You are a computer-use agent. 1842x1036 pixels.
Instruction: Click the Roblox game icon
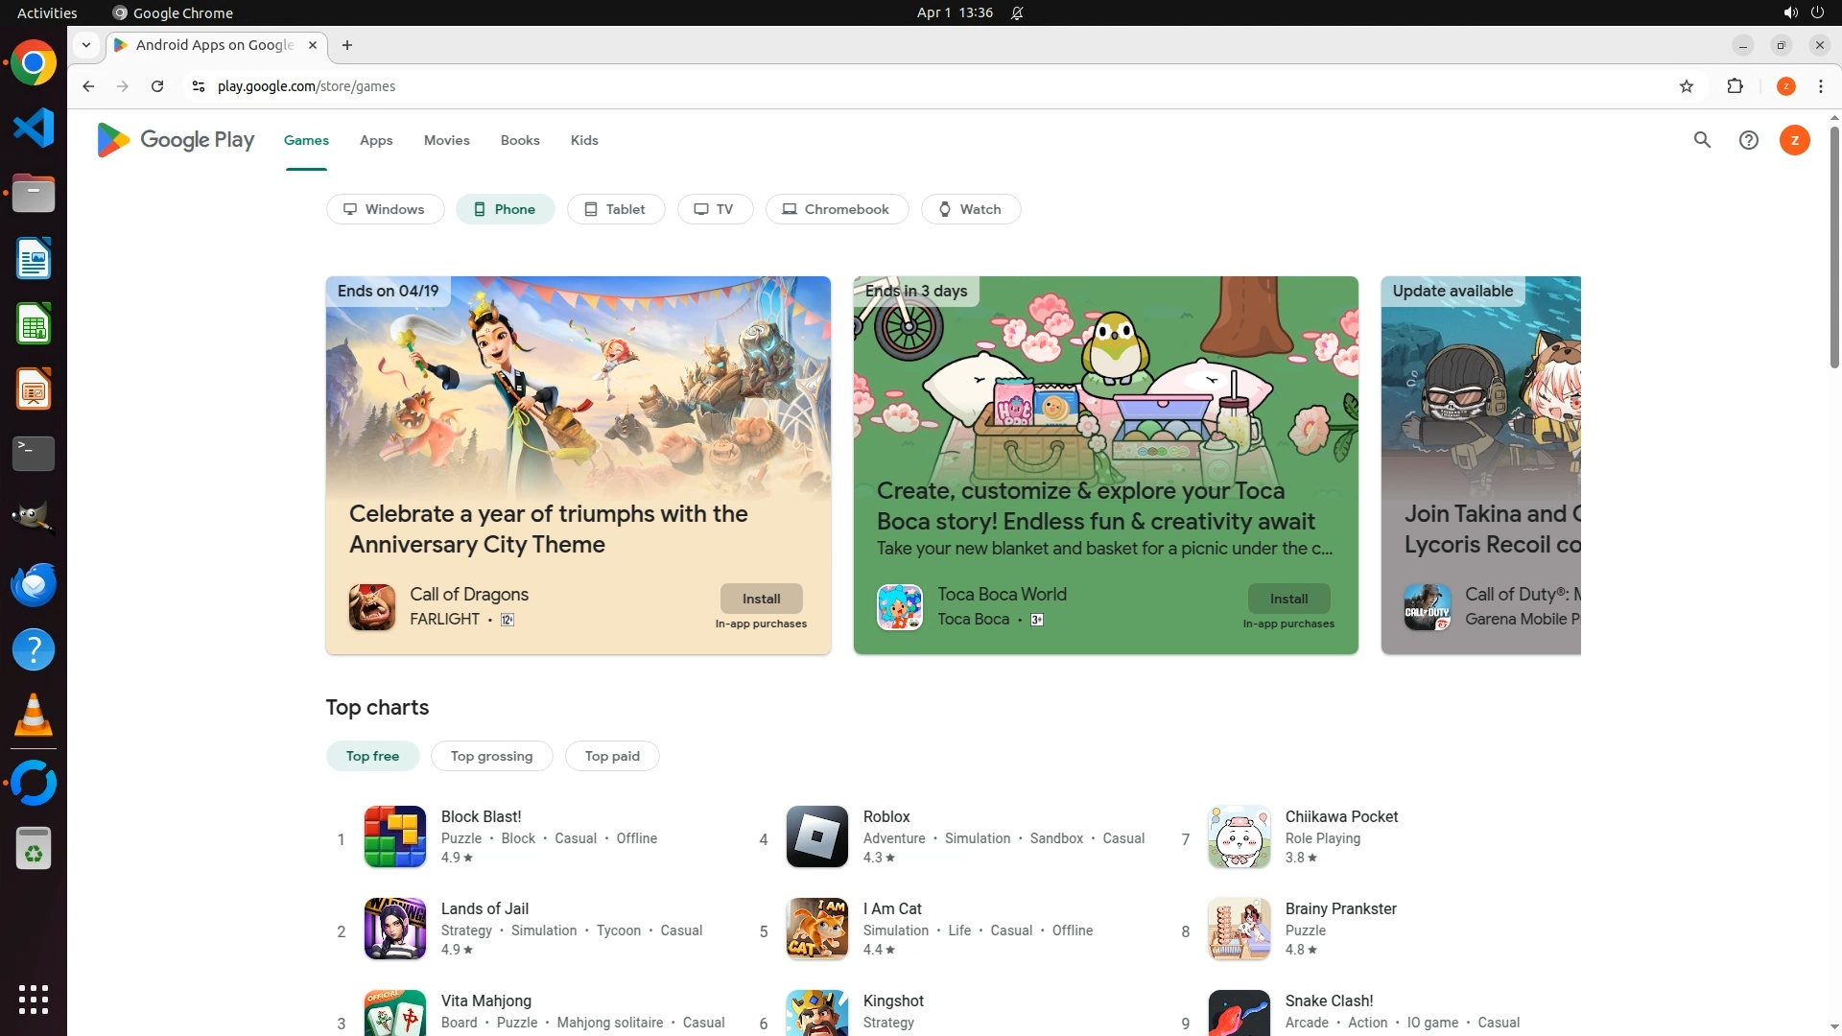816,836
